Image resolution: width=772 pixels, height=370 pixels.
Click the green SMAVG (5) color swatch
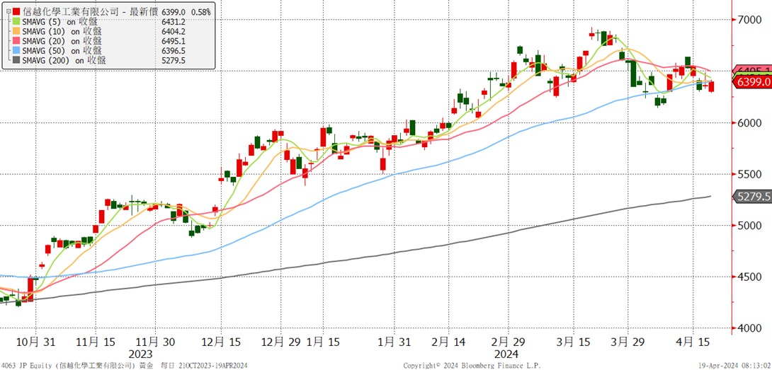coord(17,22)
